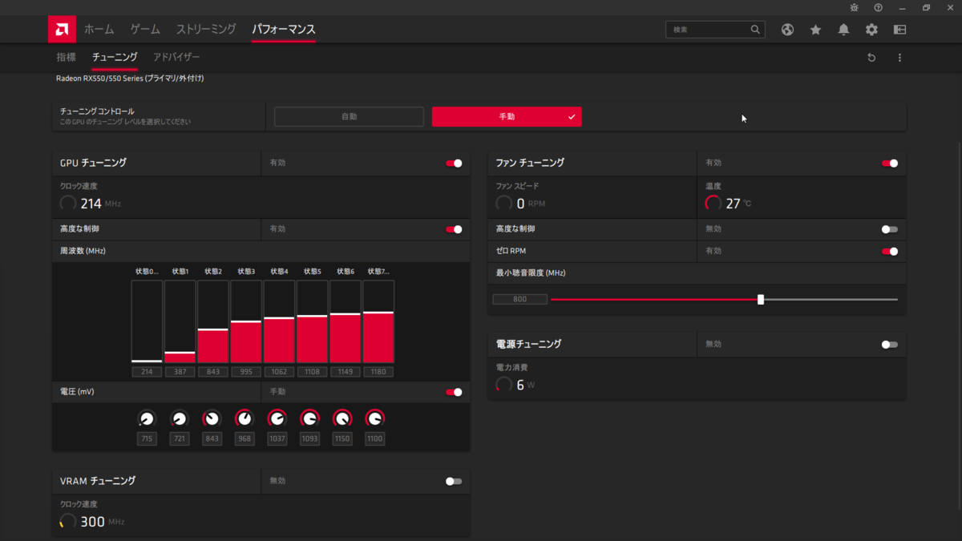Click the AMD logo icon
The height and width of the screenshot is (541, 962).
[x=61, y=30]
